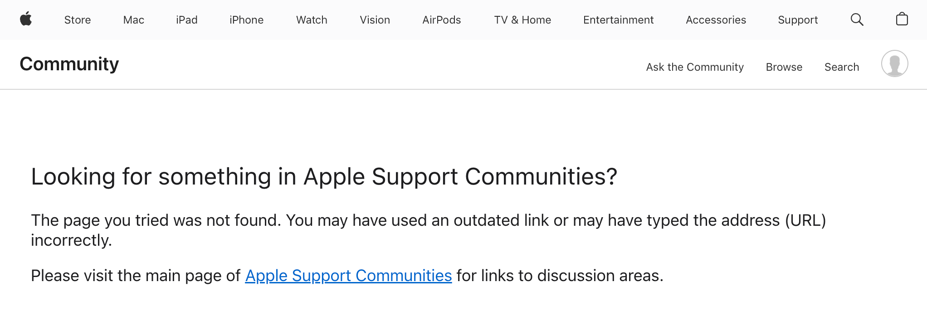Go to the iPhone menu item
The height and width of the screenshot is (321, 927).
(246, 20)
